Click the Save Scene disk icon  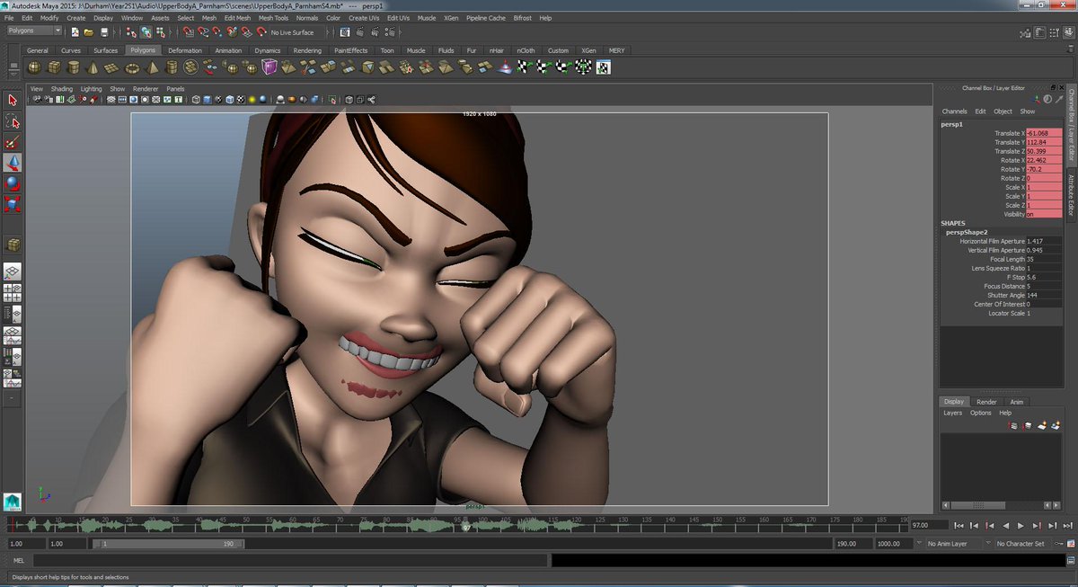[x=104, y=31]
